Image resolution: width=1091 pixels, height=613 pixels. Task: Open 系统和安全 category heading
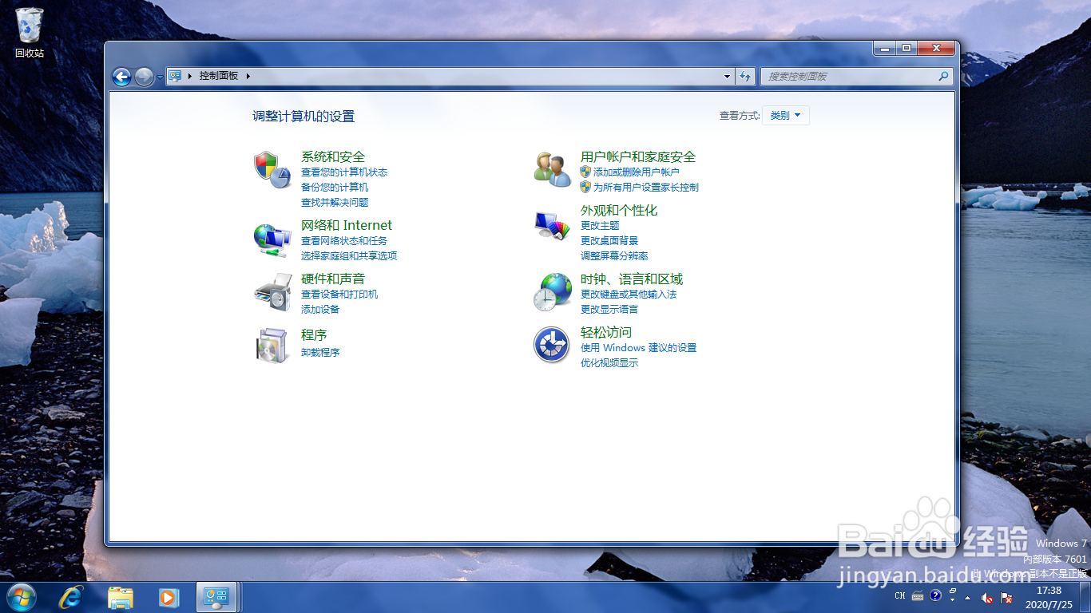[x=333, y=157]
